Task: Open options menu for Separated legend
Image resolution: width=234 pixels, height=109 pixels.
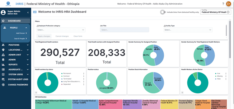Action: (x=84, y=84)
